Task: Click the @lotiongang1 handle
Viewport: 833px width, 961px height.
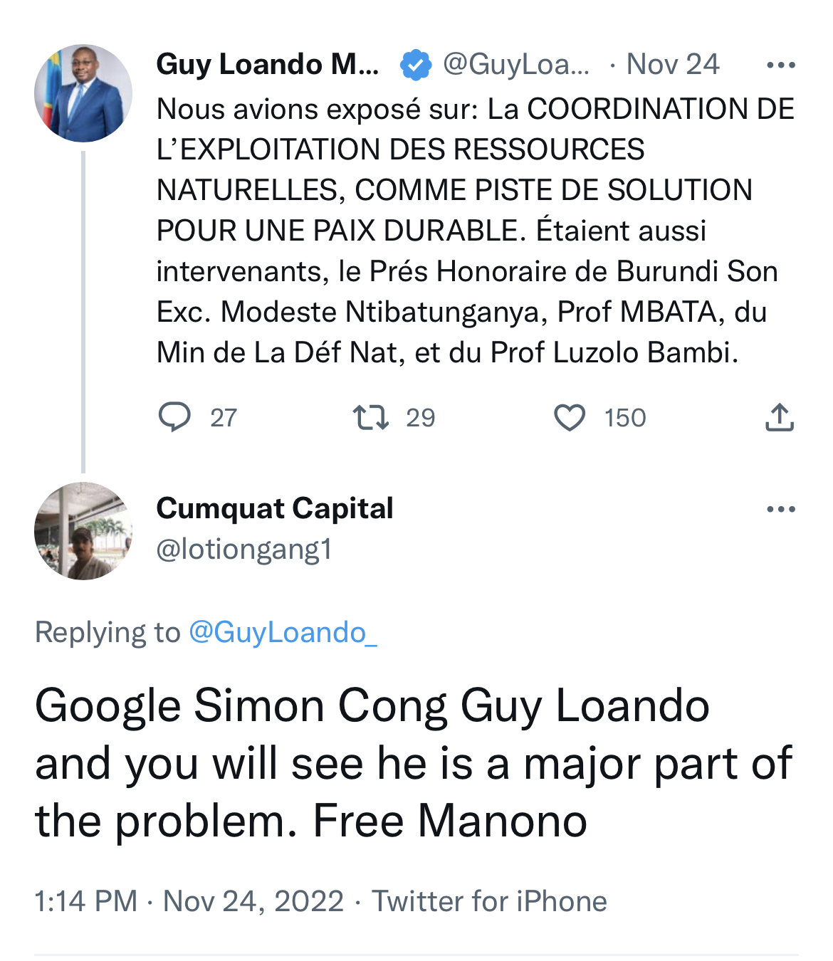Action: pyautogui.click(x=244, y=549)
